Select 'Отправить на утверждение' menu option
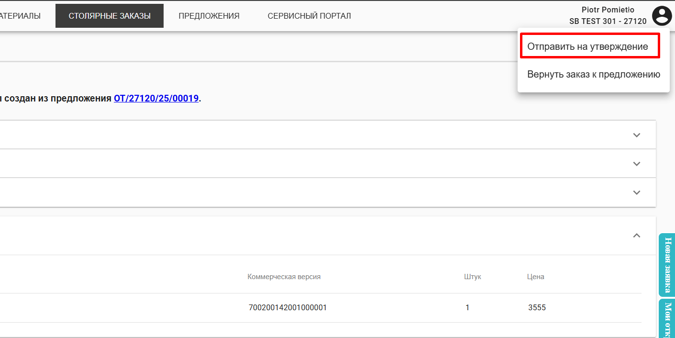This screenshot has height=338, width=675. coord(587,46)
